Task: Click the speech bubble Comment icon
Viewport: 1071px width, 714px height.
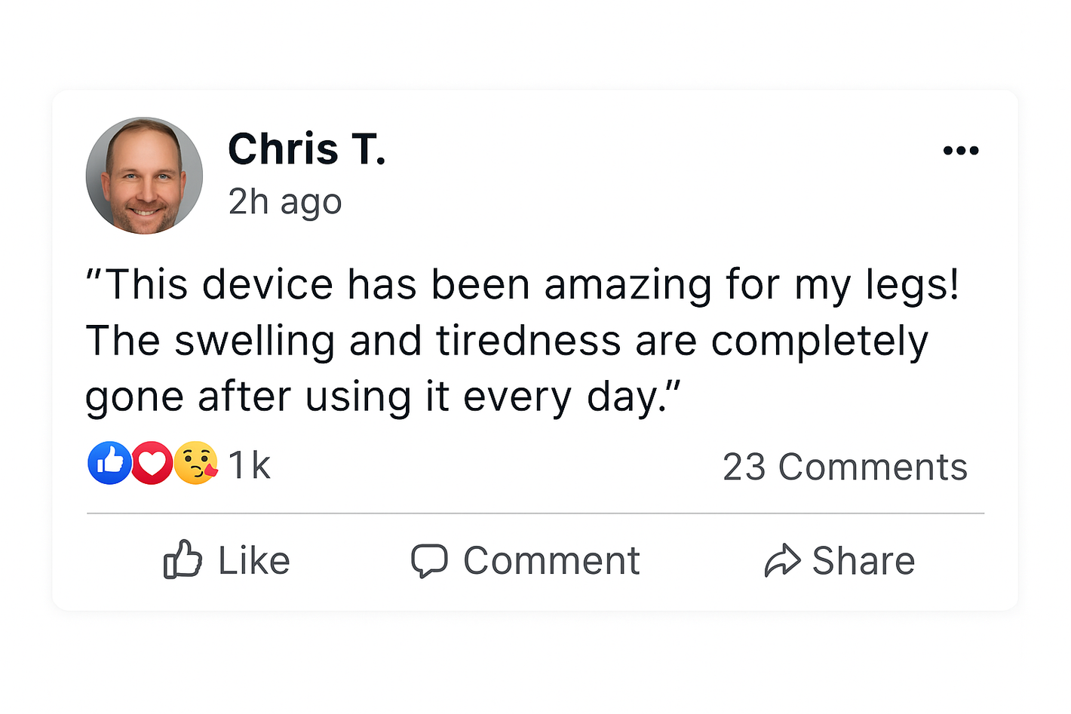Action: (429, 561)
